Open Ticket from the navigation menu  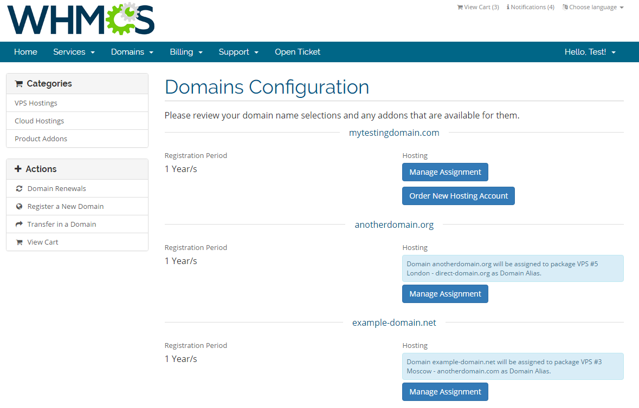(297, 51)
